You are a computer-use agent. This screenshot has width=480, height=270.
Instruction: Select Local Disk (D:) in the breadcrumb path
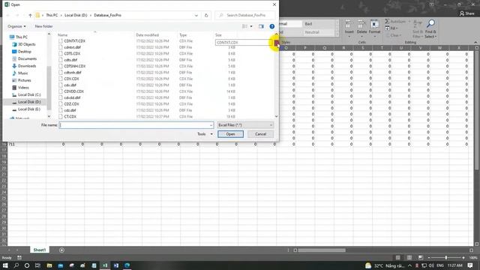(x=76, y=15)
